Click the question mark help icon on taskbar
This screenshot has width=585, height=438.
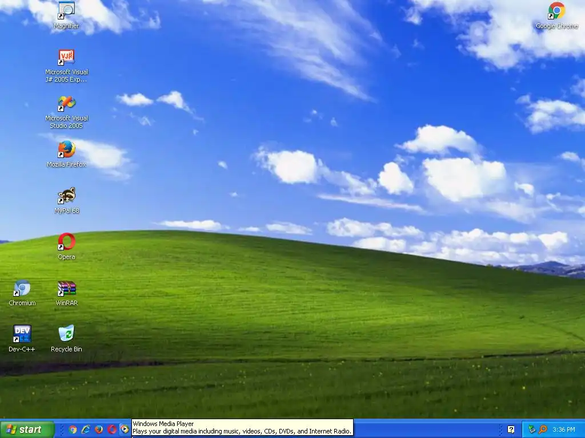tap(511, 429)
